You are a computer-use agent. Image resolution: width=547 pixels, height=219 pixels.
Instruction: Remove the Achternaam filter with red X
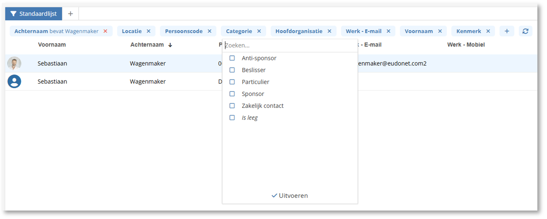105,31
